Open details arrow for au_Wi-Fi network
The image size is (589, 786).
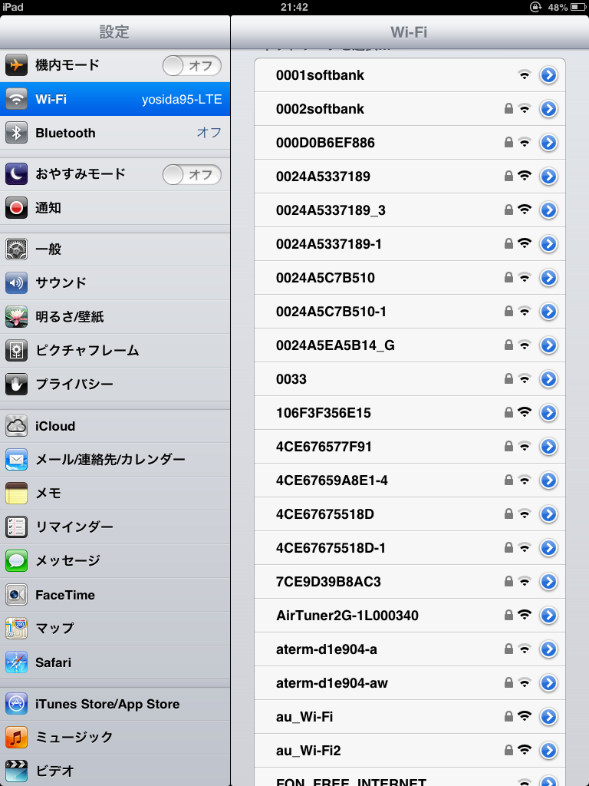click(x=548, y=717)
